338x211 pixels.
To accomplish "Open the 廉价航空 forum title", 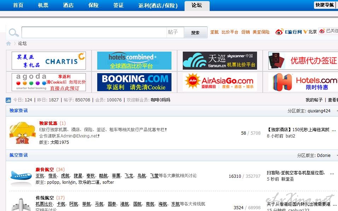I will click(x=45, y=170).
